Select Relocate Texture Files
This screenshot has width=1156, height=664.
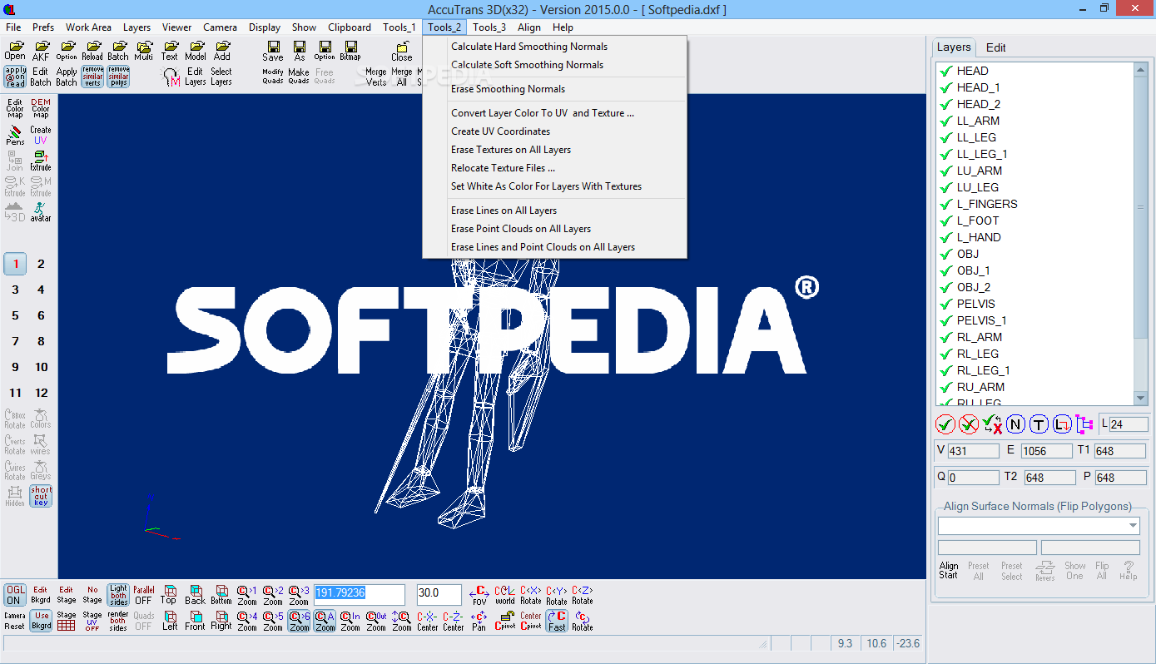coord(503,168)
